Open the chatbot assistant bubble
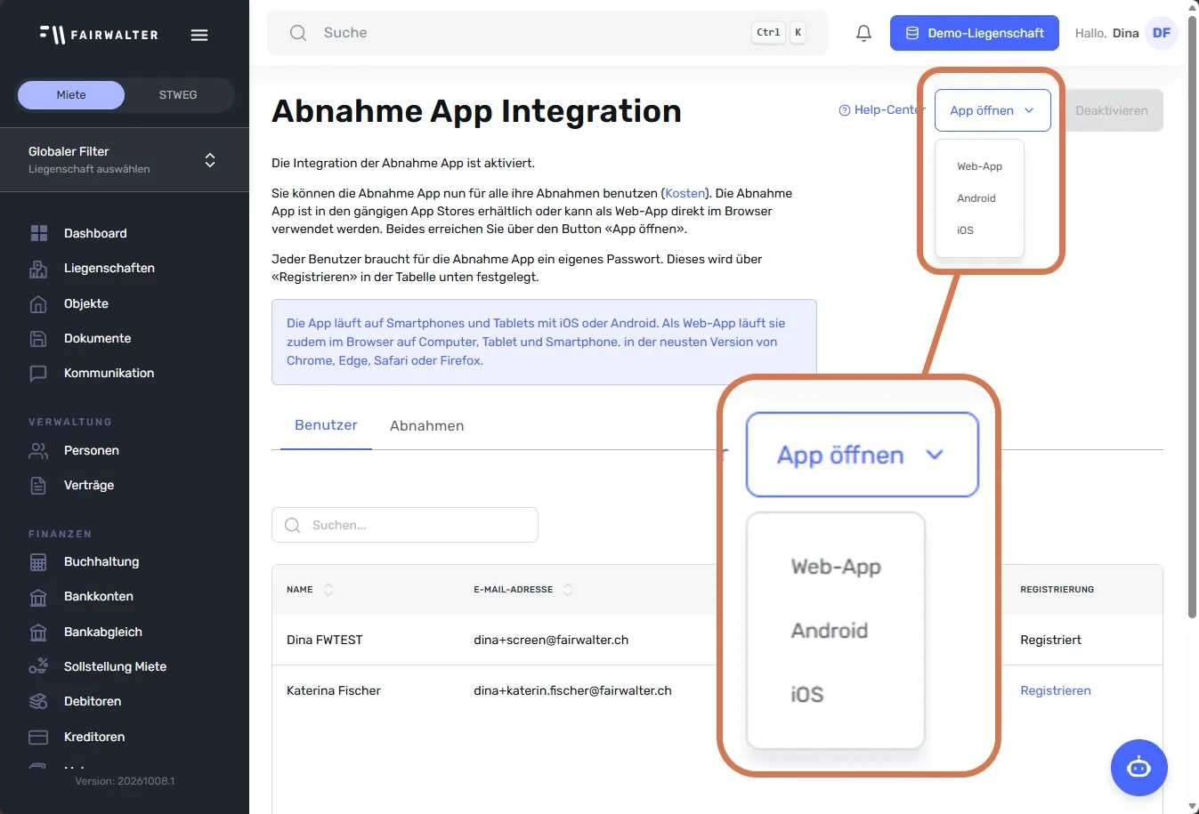 click(1138, 767)
